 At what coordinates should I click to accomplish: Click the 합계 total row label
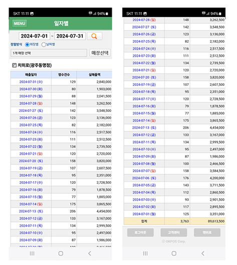point(144,221)
